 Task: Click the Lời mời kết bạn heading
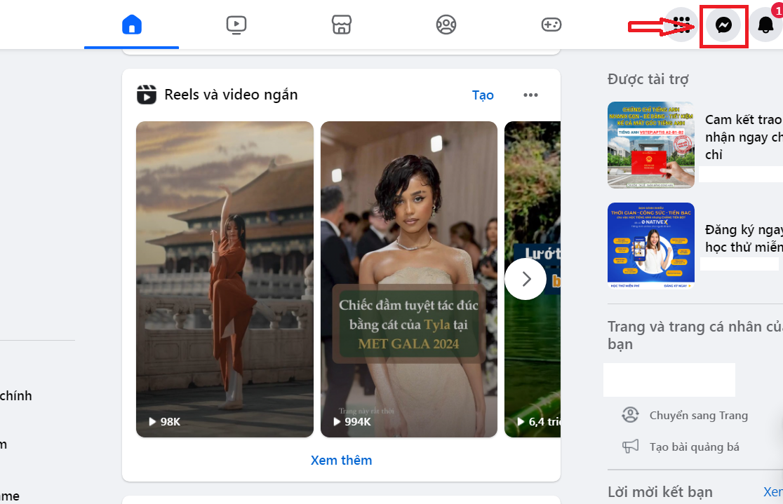click(660, 492)
